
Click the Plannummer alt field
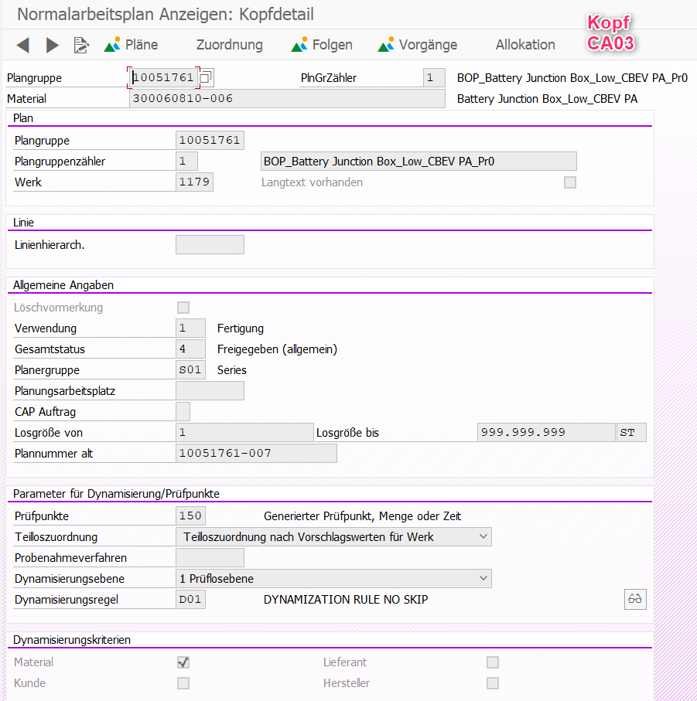click(256, 453)
